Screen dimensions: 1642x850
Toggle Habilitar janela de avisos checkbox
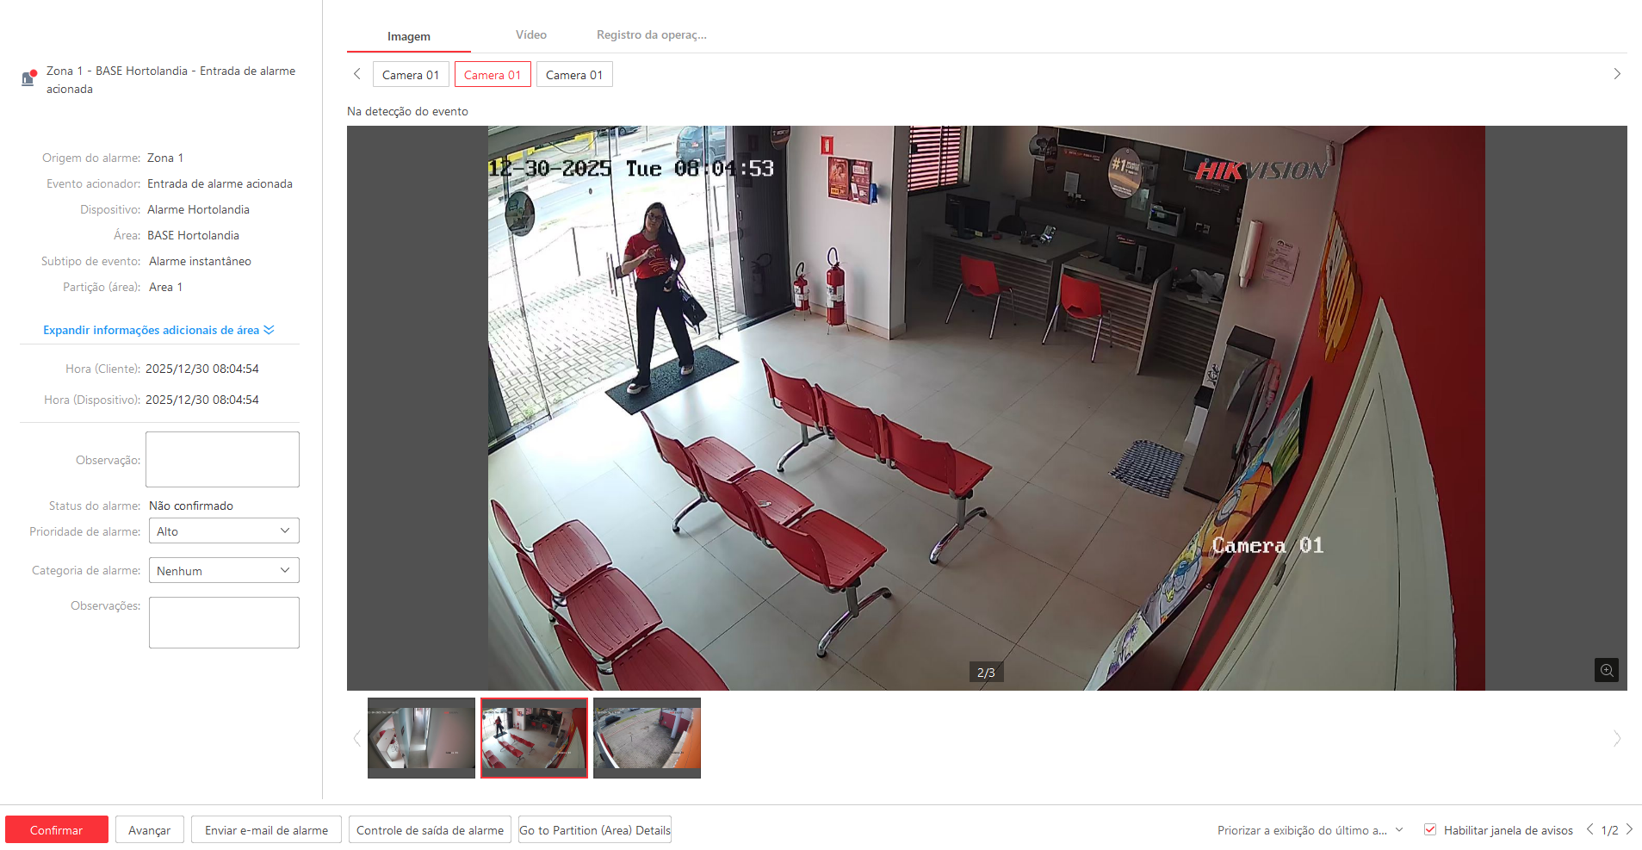[x=1430, y=829]
